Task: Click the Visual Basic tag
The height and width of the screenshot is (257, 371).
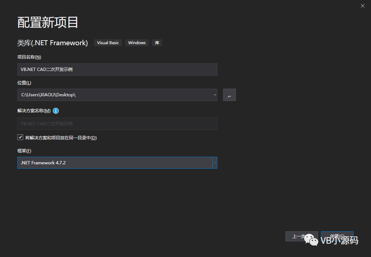Action: coord(108,43)
